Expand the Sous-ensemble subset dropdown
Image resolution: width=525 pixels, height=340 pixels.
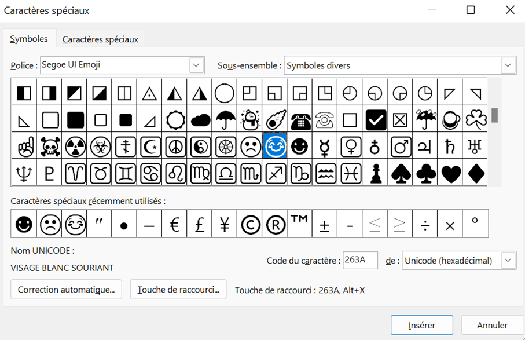[508, 65]
